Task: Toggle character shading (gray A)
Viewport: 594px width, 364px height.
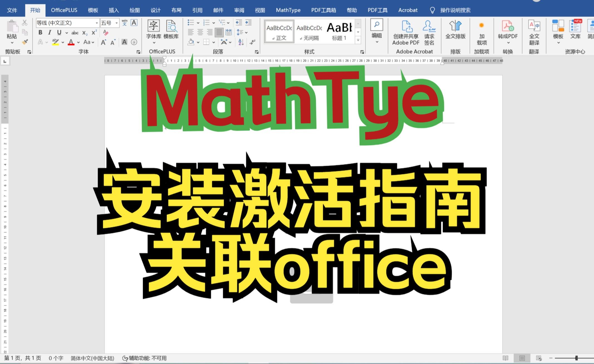Action: point(124,42)
